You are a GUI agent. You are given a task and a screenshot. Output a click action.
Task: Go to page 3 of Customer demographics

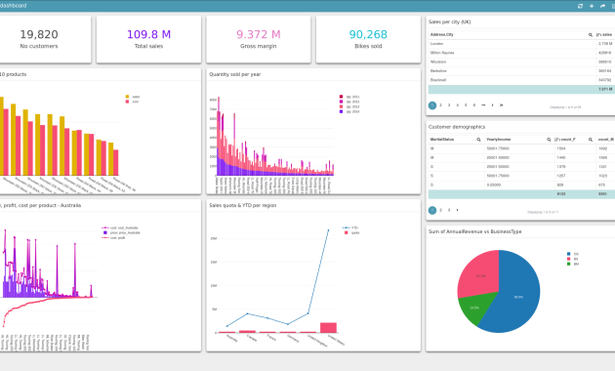[449, 210]
